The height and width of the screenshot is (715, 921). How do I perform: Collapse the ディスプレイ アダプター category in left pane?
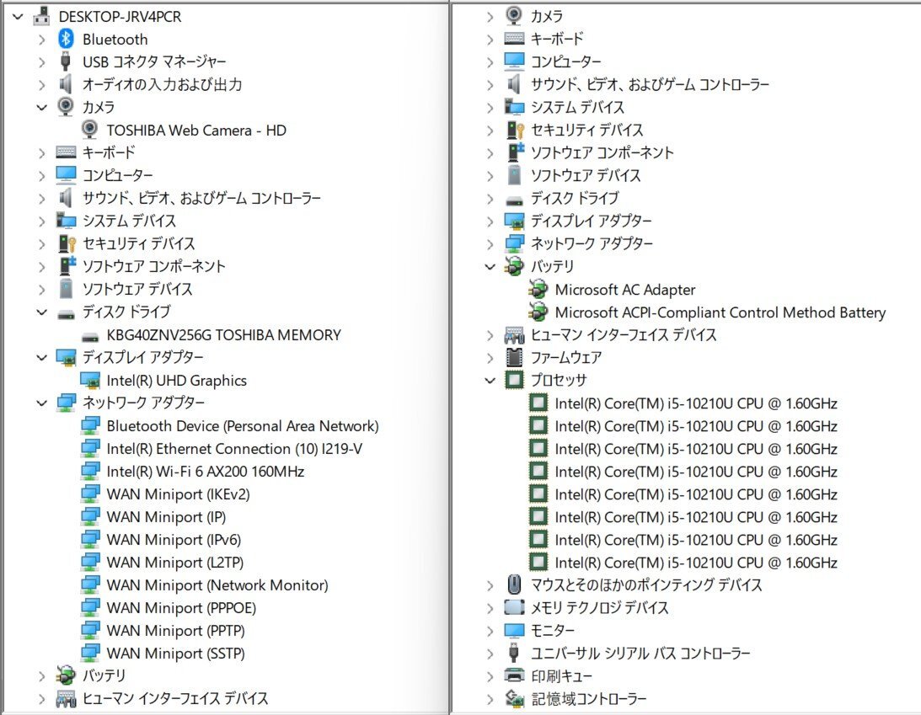pyautogui.click(x=41, y=357)
